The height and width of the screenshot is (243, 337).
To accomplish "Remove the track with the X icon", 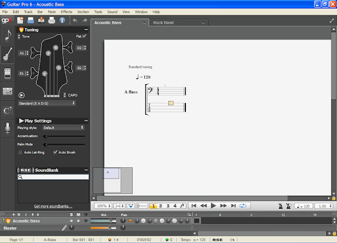I will [19, 215].
